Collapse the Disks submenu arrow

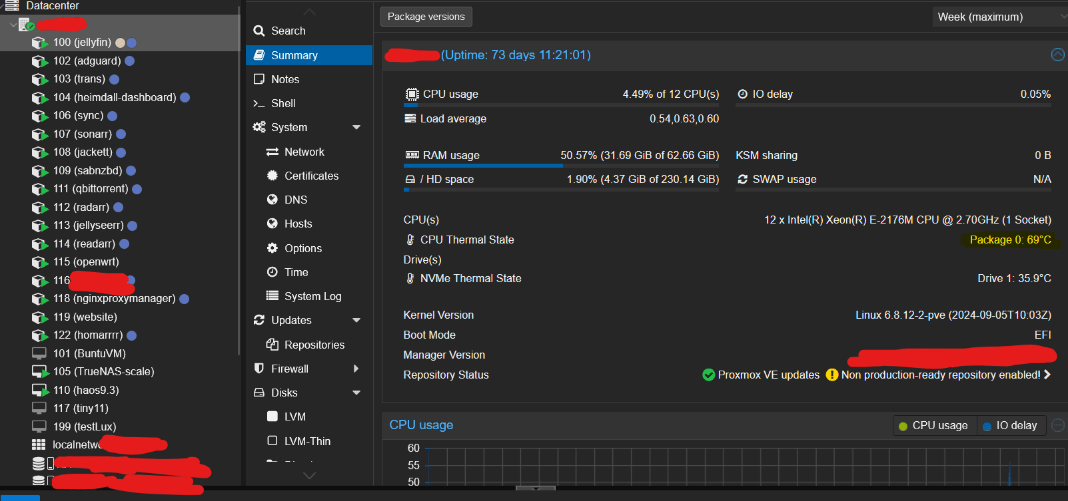click(x=356, y=393)
